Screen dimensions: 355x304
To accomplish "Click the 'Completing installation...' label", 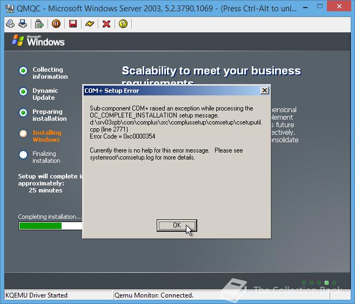I will click(50, 217).
